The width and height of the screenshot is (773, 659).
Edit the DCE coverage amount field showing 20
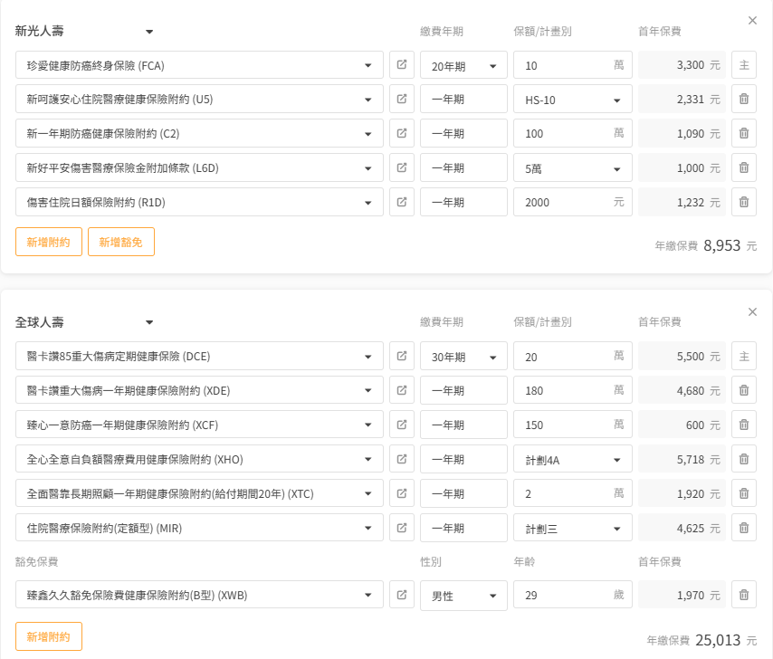tap(572, 356)
